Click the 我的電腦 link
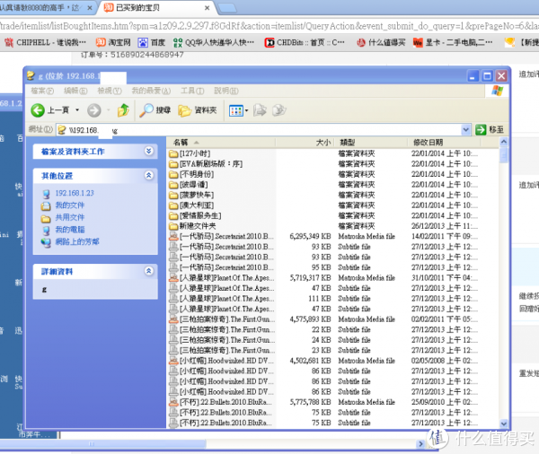Image resolution: width=539 pixels, height=454 pixels. point(69,230)
